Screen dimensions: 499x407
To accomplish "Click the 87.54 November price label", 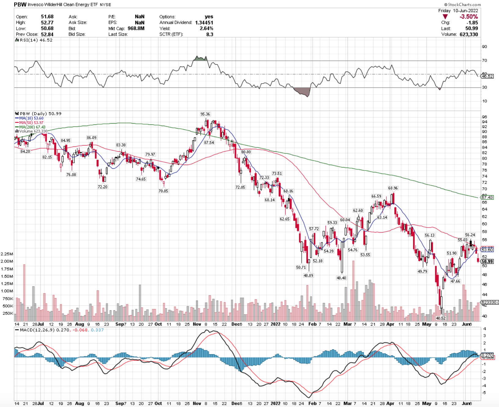I will 209,142.
